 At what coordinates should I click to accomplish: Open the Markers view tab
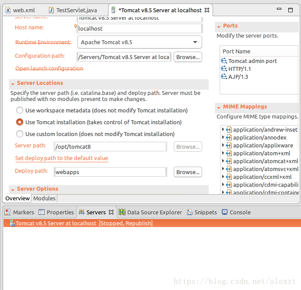tap(19, 212)
